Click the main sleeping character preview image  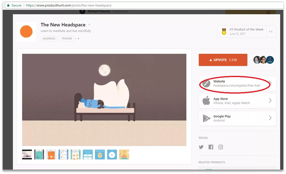[x=104, y=100]
